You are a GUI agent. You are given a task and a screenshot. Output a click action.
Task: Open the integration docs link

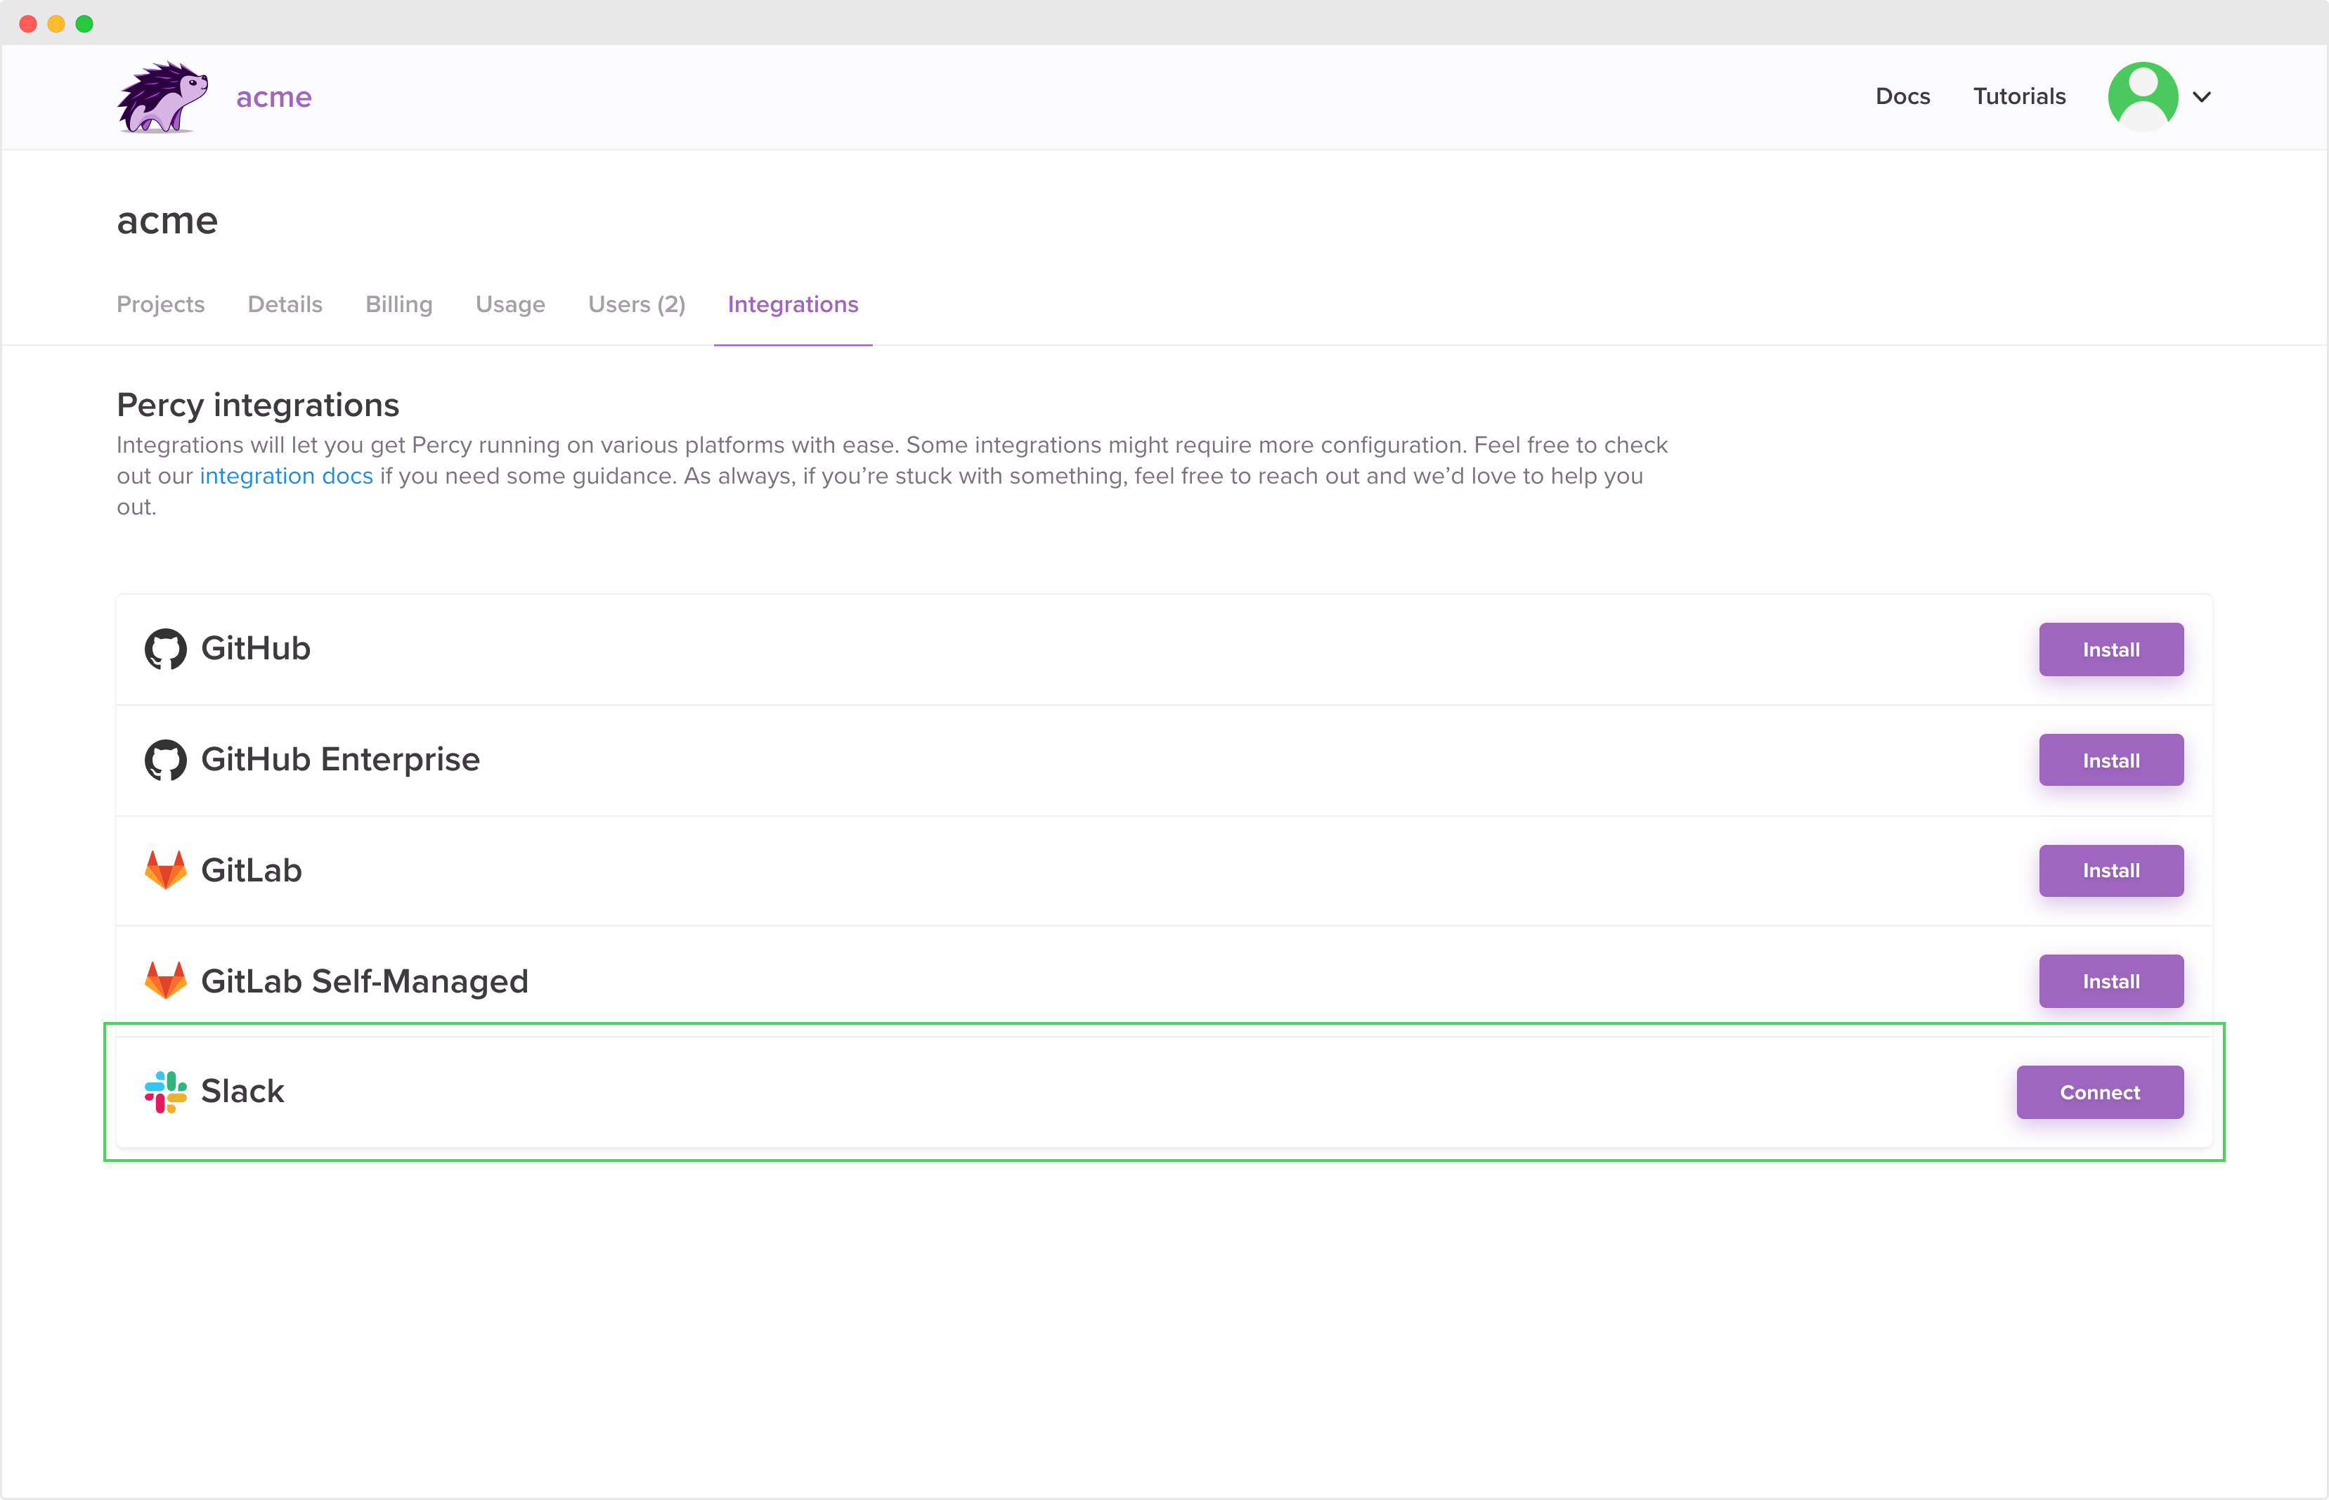286,477
